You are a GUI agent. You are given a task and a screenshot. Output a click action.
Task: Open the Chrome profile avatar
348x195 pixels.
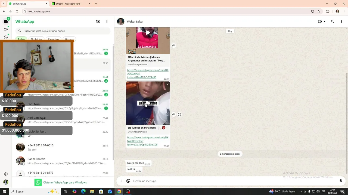pos(337,11)
